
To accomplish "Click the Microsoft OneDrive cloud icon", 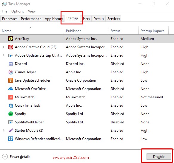I will pyautogui.click(x=11, y=89).
